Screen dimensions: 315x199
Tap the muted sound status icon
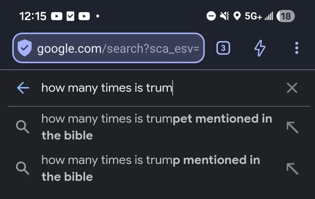point(224,16)
